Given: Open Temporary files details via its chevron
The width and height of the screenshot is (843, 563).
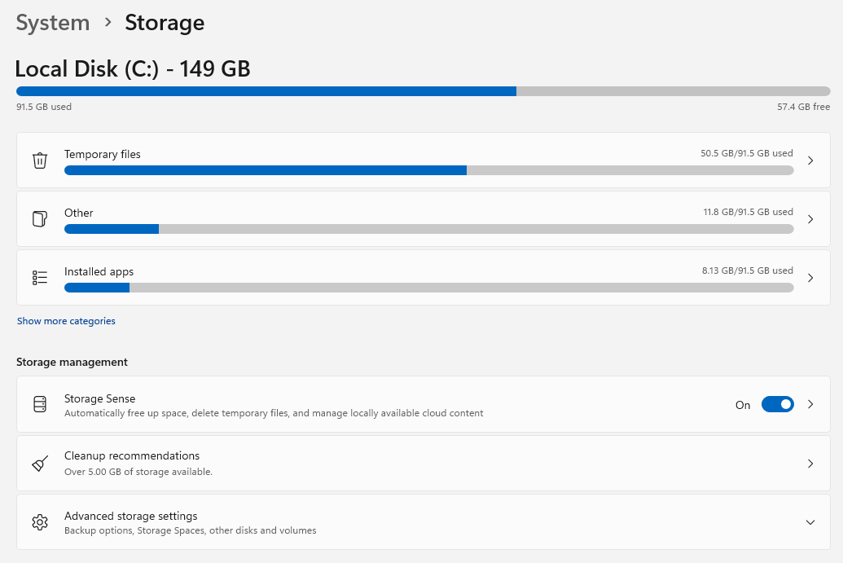Looking at the screenshot, I should coord(810,161).
